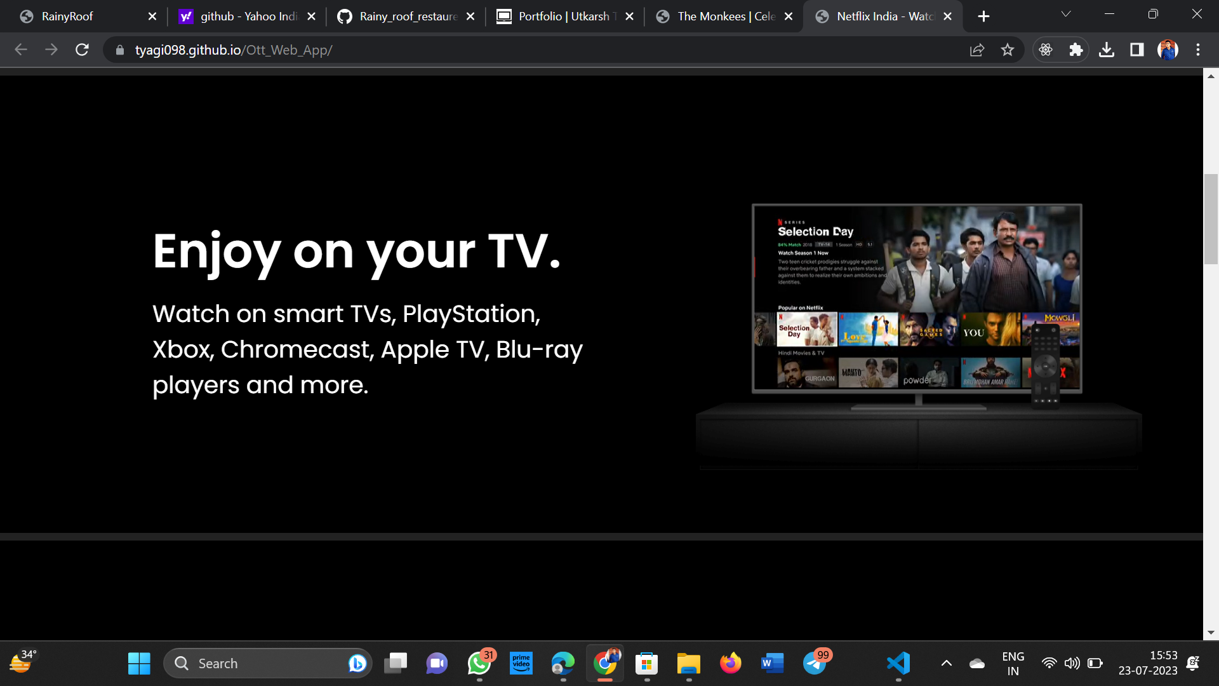Toggle the volume speaker icon
The width and height of the screenshot is (1219, 686).
click(x=1072, y=663)
